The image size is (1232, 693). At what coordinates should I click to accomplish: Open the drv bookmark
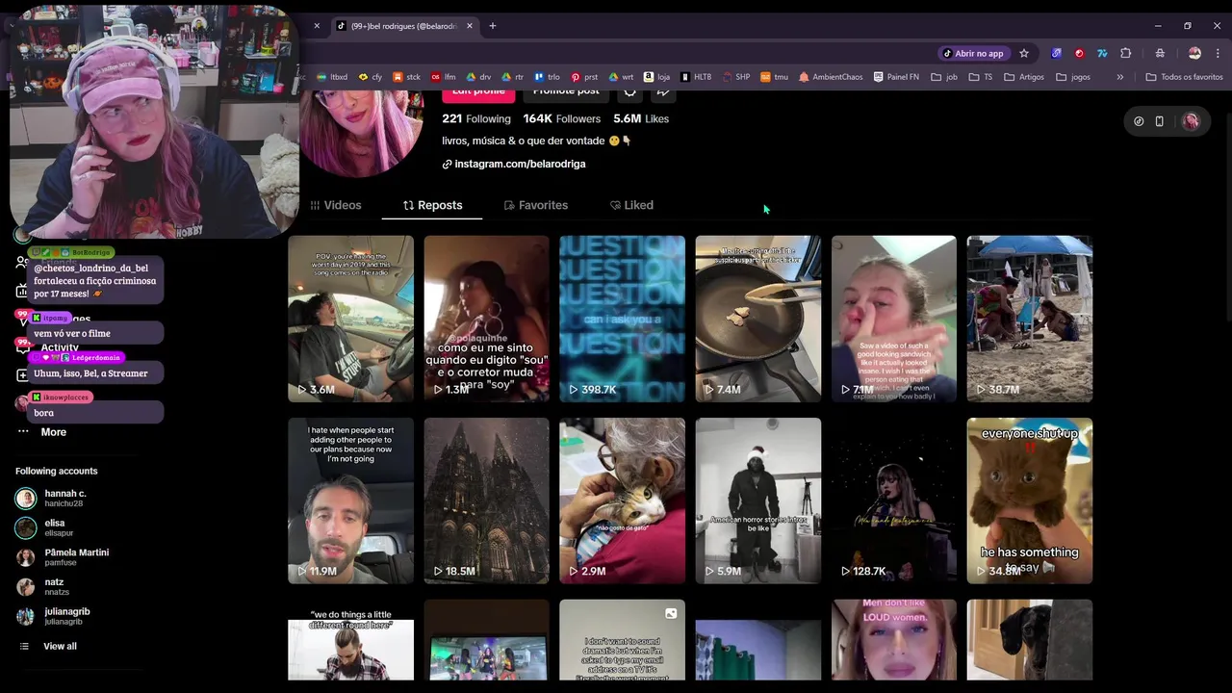click(x=479, y=77)
